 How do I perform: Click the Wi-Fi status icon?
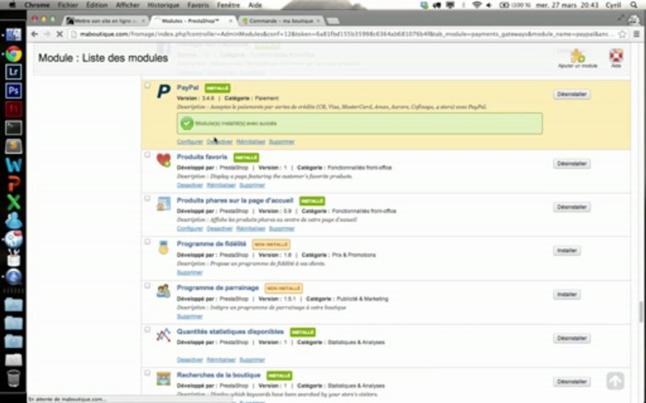pyautogui.click(x=477, y=6)
